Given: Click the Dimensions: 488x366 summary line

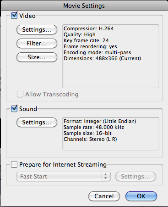Looking at the screenshot, I should [x=103, y=58].
